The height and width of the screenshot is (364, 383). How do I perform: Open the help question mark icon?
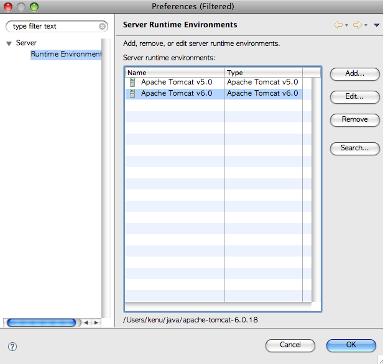pyautogui.click(x=12, y=347)
